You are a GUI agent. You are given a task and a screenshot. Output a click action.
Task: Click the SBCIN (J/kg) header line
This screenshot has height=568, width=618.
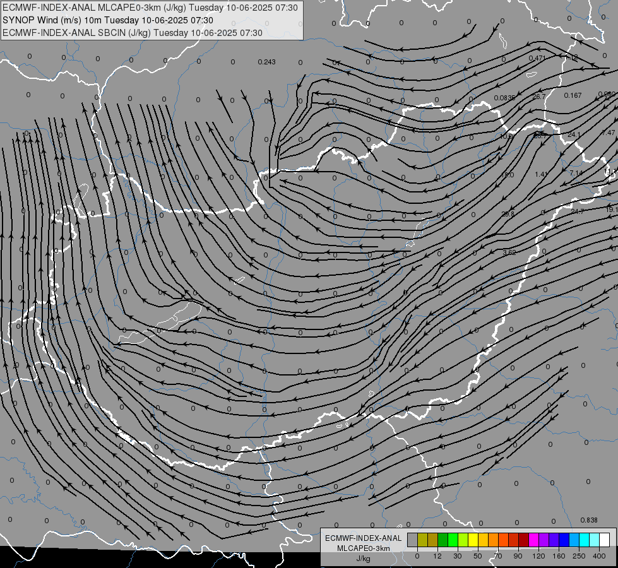(x=133, y=33)
